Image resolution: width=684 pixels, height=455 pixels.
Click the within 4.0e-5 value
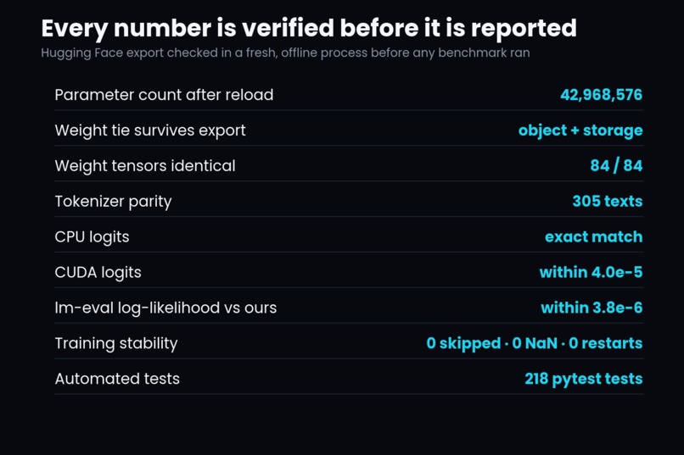click(591, 273)
